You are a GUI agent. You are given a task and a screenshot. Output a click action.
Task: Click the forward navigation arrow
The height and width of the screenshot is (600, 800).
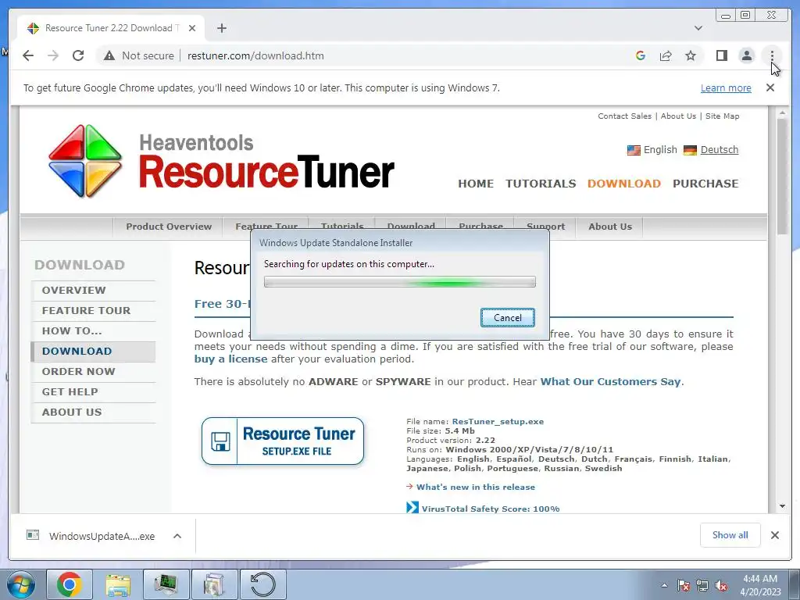(53, 55)
